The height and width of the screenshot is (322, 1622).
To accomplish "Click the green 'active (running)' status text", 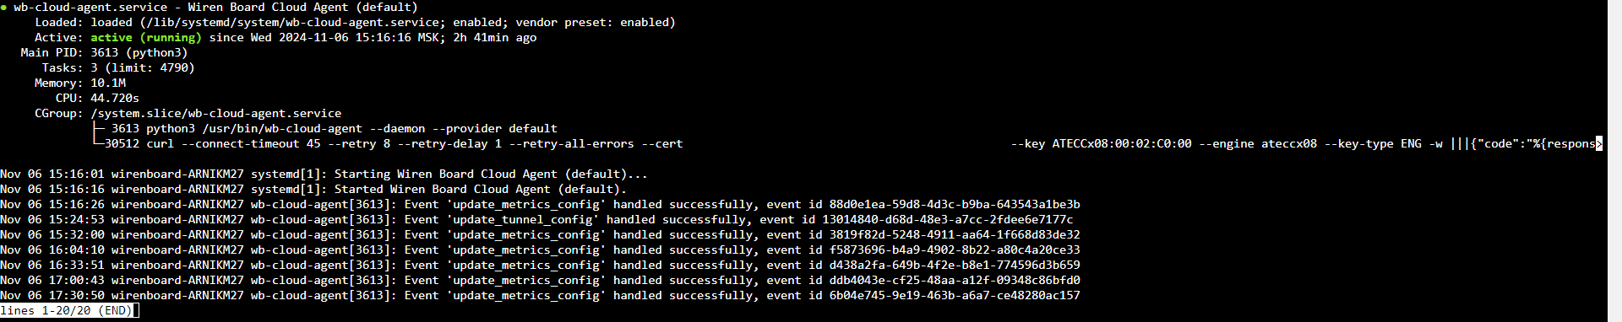I will (146, 38).
